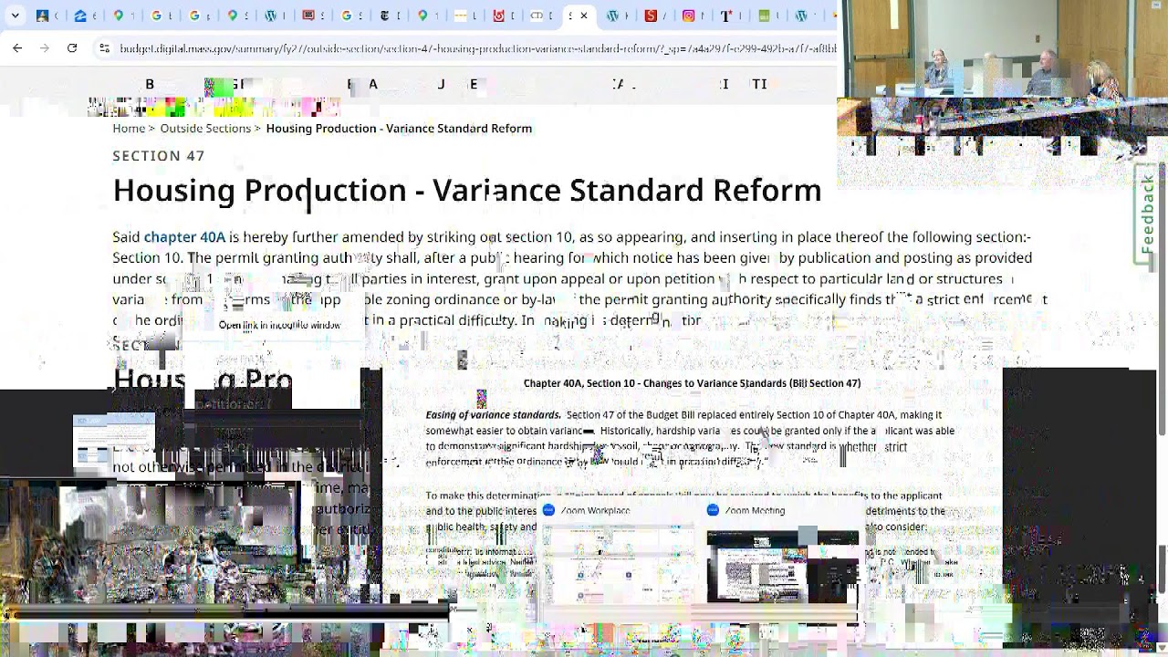1168x657 pixels.
Task: Click the Housing Production page heading
Action: pos(467,191)
